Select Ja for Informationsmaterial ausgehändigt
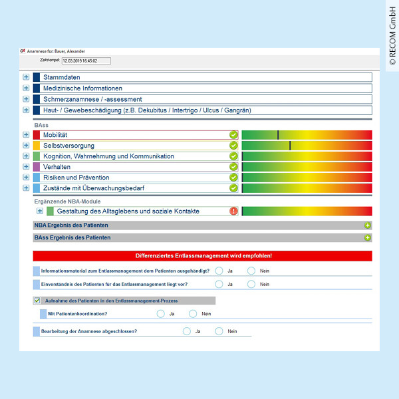Screen dimensions: 399x399 click(x=219, y=271)
